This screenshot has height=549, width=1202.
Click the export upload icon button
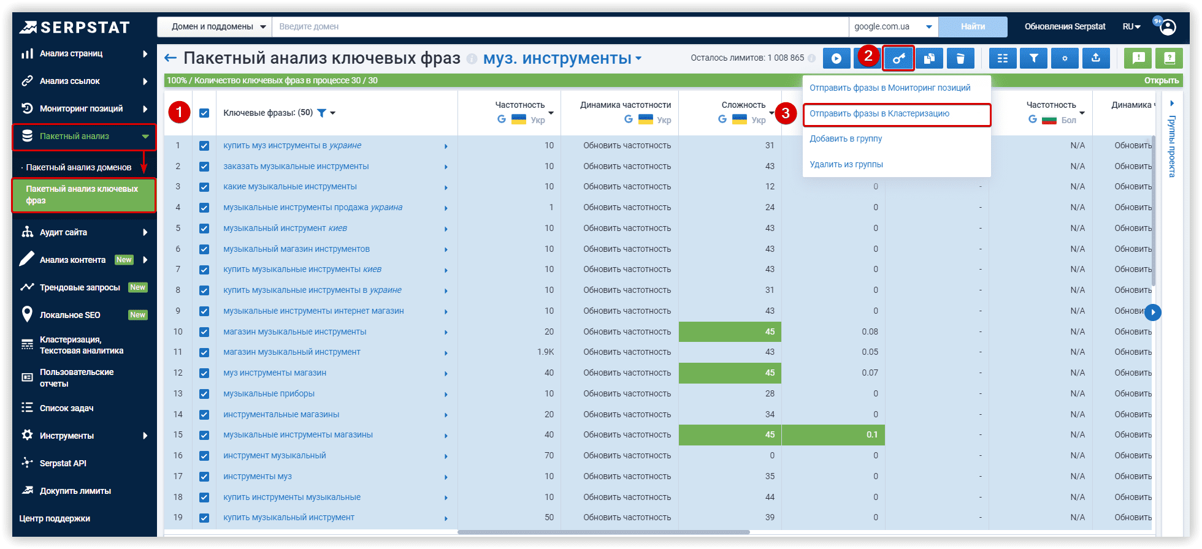tap(1096, 59)
